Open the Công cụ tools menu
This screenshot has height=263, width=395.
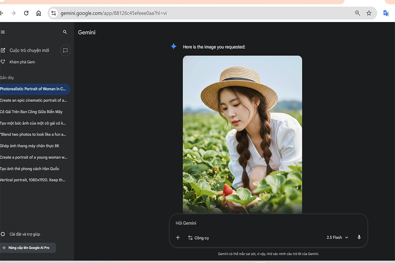click(198, 238)
